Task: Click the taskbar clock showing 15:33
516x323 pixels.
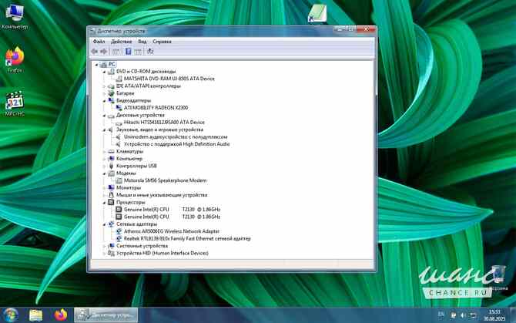Action: (494, 315)
